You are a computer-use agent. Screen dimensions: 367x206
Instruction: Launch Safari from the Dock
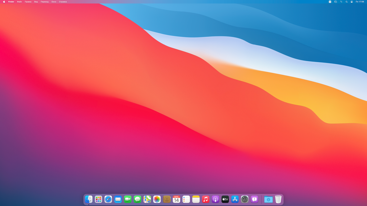[108, 199]
